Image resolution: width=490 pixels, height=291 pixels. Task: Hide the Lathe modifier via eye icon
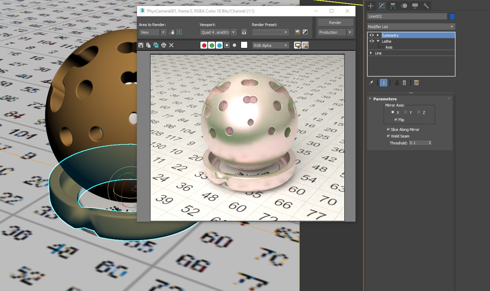click(x=372, y=41)
